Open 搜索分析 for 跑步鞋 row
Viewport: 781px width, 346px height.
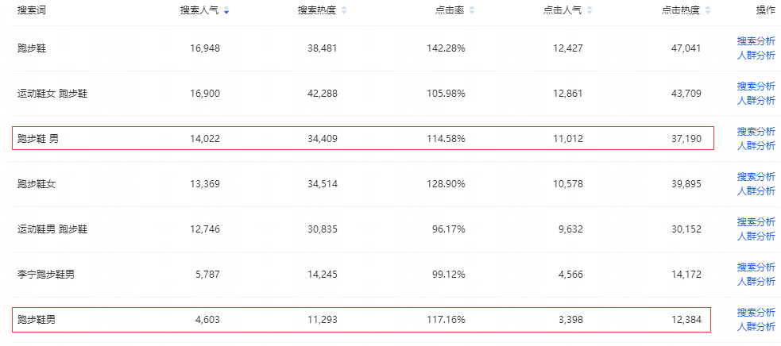tap(756, 41)
